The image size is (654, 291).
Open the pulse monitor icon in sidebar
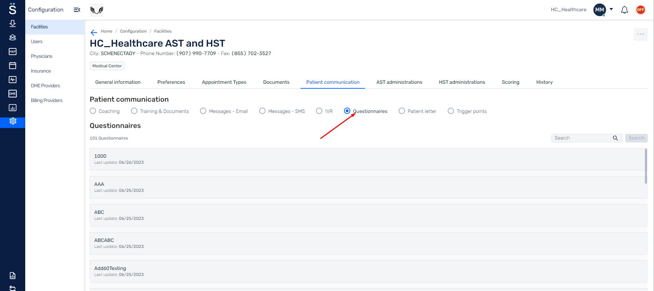pos(13,80)
